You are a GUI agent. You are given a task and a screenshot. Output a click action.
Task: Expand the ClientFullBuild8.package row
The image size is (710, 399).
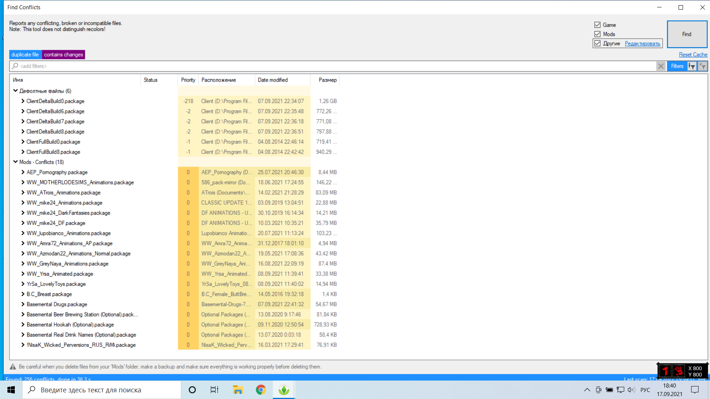point(23,152)
